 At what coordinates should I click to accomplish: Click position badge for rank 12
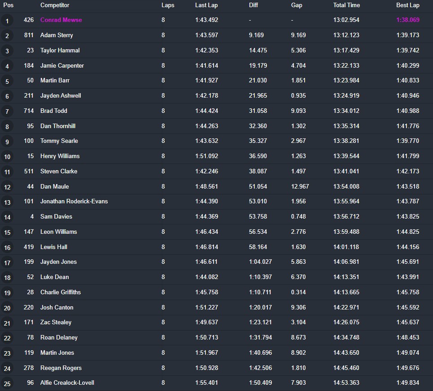(7, 187)
